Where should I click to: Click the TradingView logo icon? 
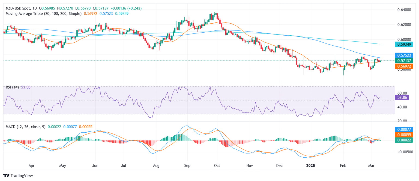[6, 176]
